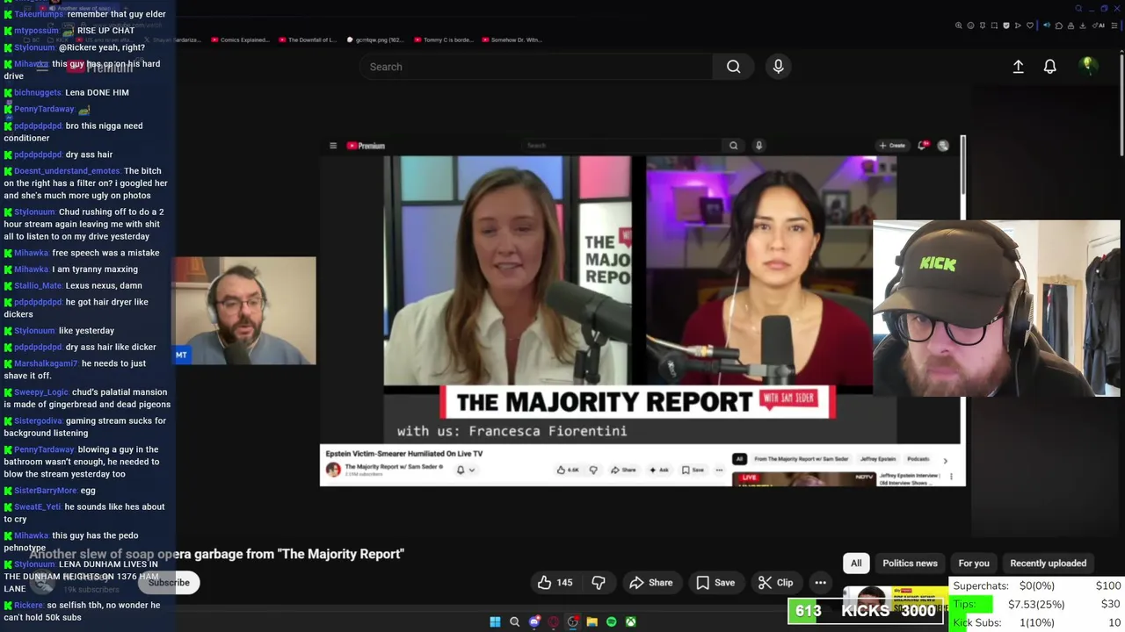Open YouTube notifications bell
Viewport: 1125px width, 632px height.
click(x=1049, y=67)
